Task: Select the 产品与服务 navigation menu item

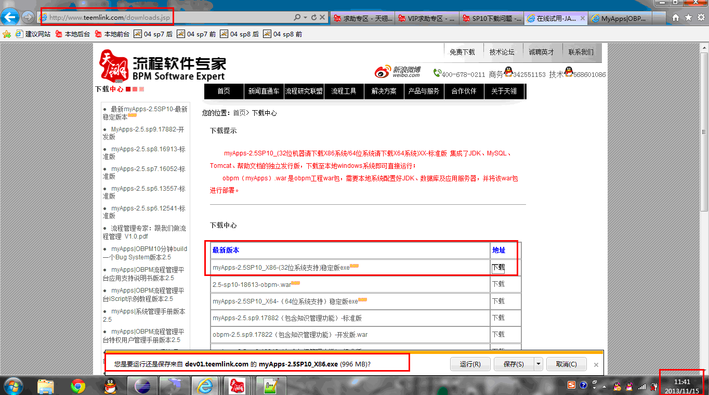Action: pos(424,91)
